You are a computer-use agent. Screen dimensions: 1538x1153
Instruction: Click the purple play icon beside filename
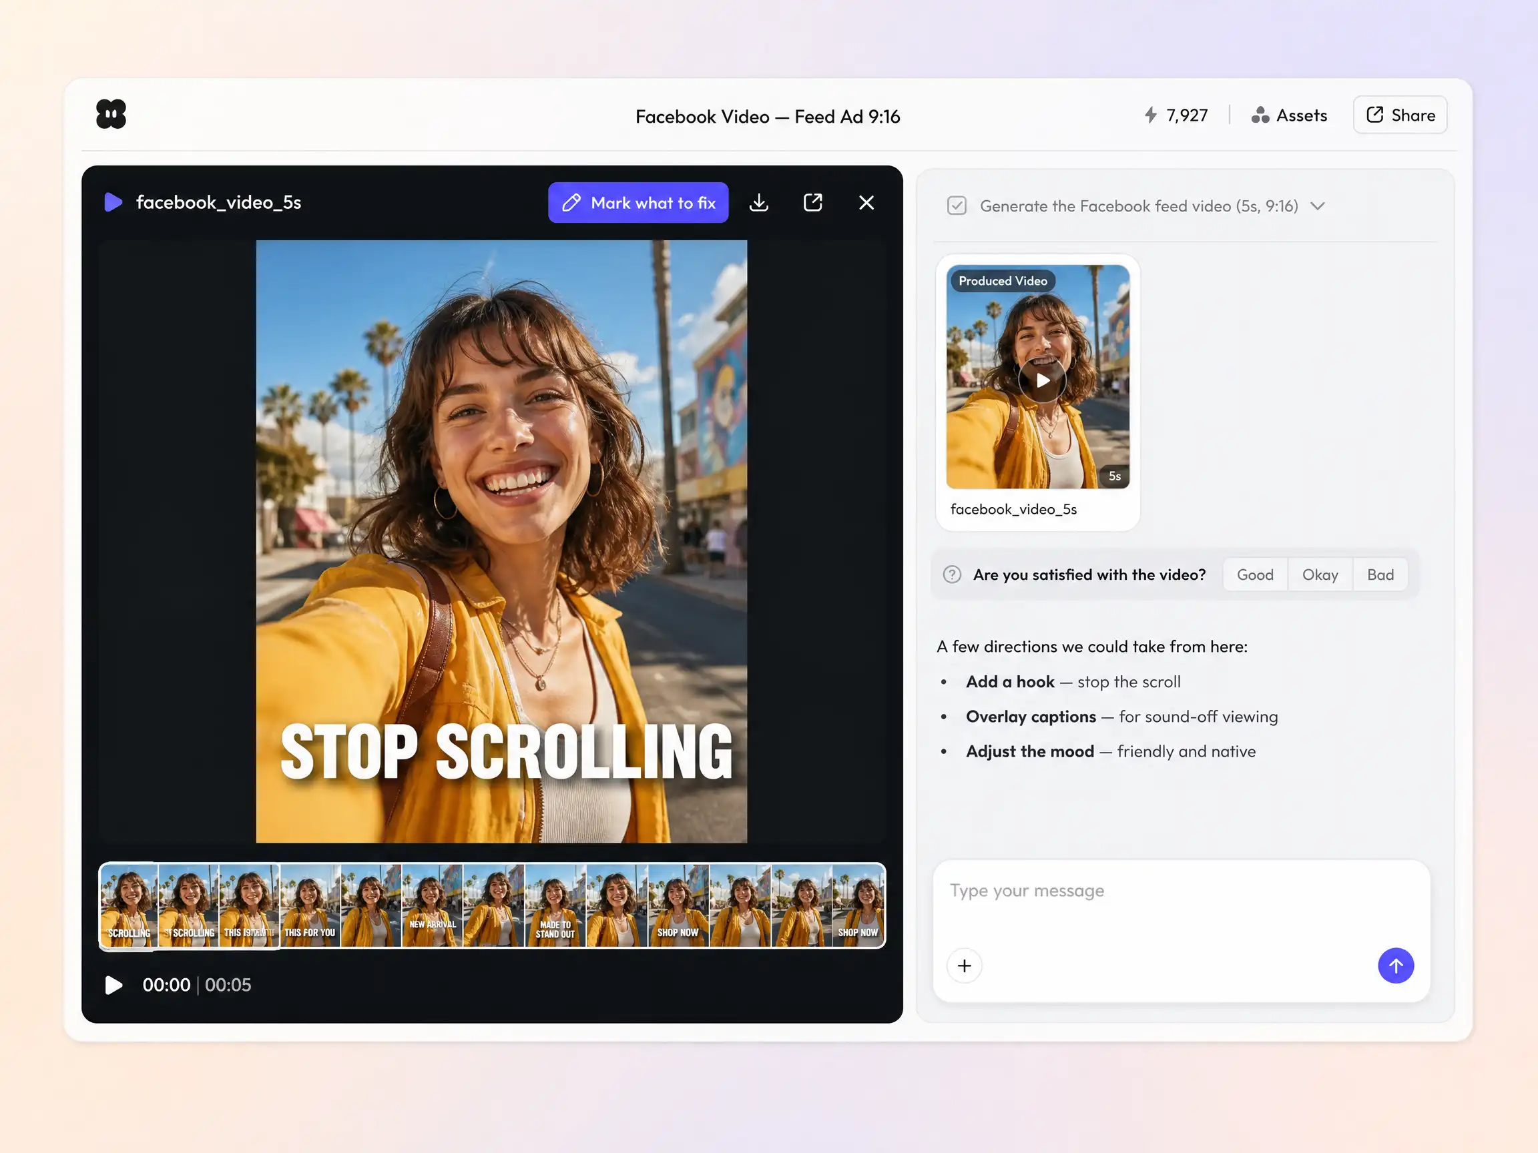pyautogui.click(x=113, y=202)
